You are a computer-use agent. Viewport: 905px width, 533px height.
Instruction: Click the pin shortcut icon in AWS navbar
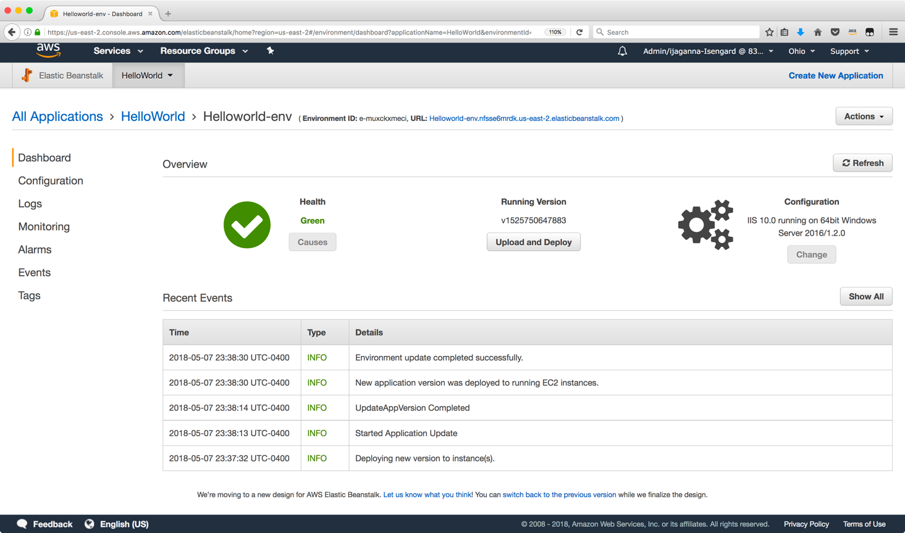[x=270, y=51]
